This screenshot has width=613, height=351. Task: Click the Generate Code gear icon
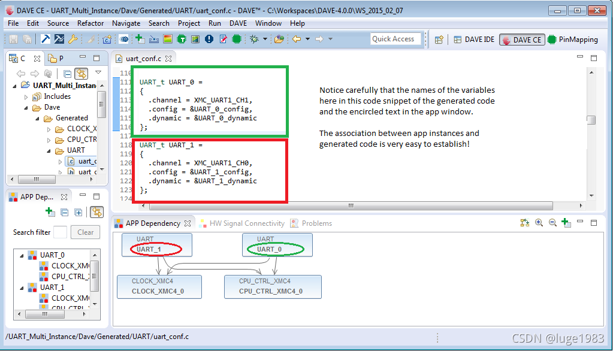pyautogui.click(x=124, y=39)
